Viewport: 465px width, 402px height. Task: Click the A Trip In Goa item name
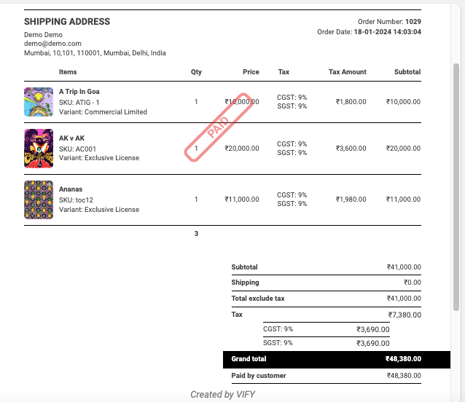[79, 92]
